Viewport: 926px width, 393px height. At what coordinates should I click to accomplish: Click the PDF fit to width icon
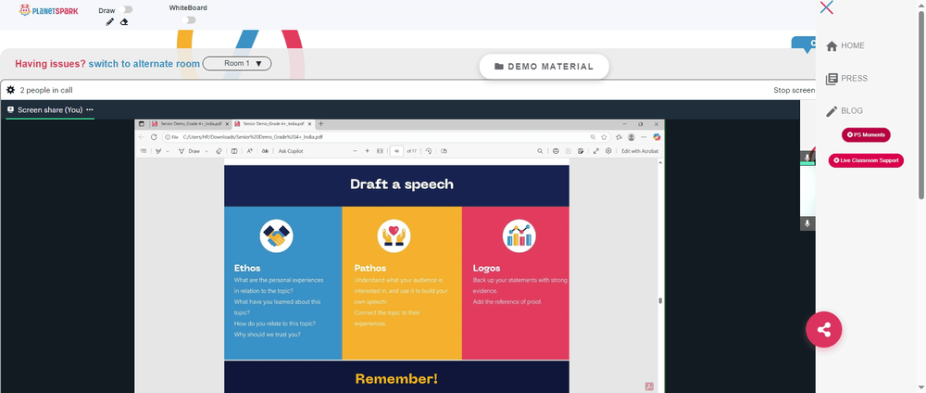click(380, 151)
